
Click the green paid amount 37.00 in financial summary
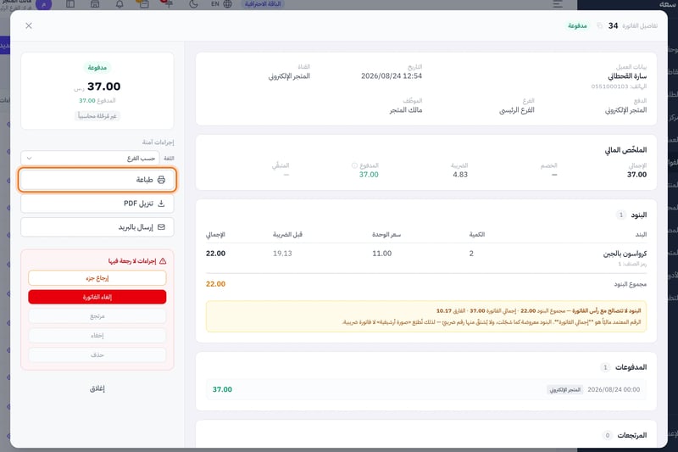(x=369, y=175)
